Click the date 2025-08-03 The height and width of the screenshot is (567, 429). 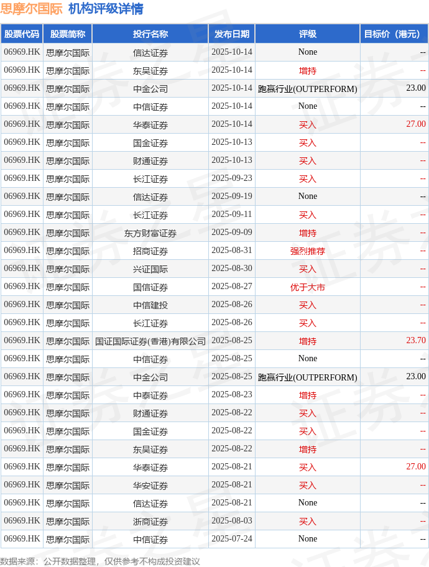point(232,521)
